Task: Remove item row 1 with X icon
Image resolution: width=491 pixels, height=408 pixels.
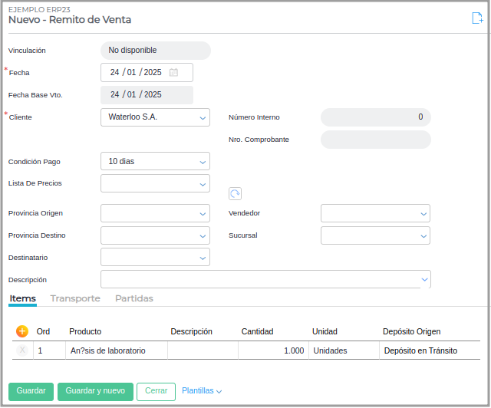Action: pyautogui.click(x=22, y=350)
